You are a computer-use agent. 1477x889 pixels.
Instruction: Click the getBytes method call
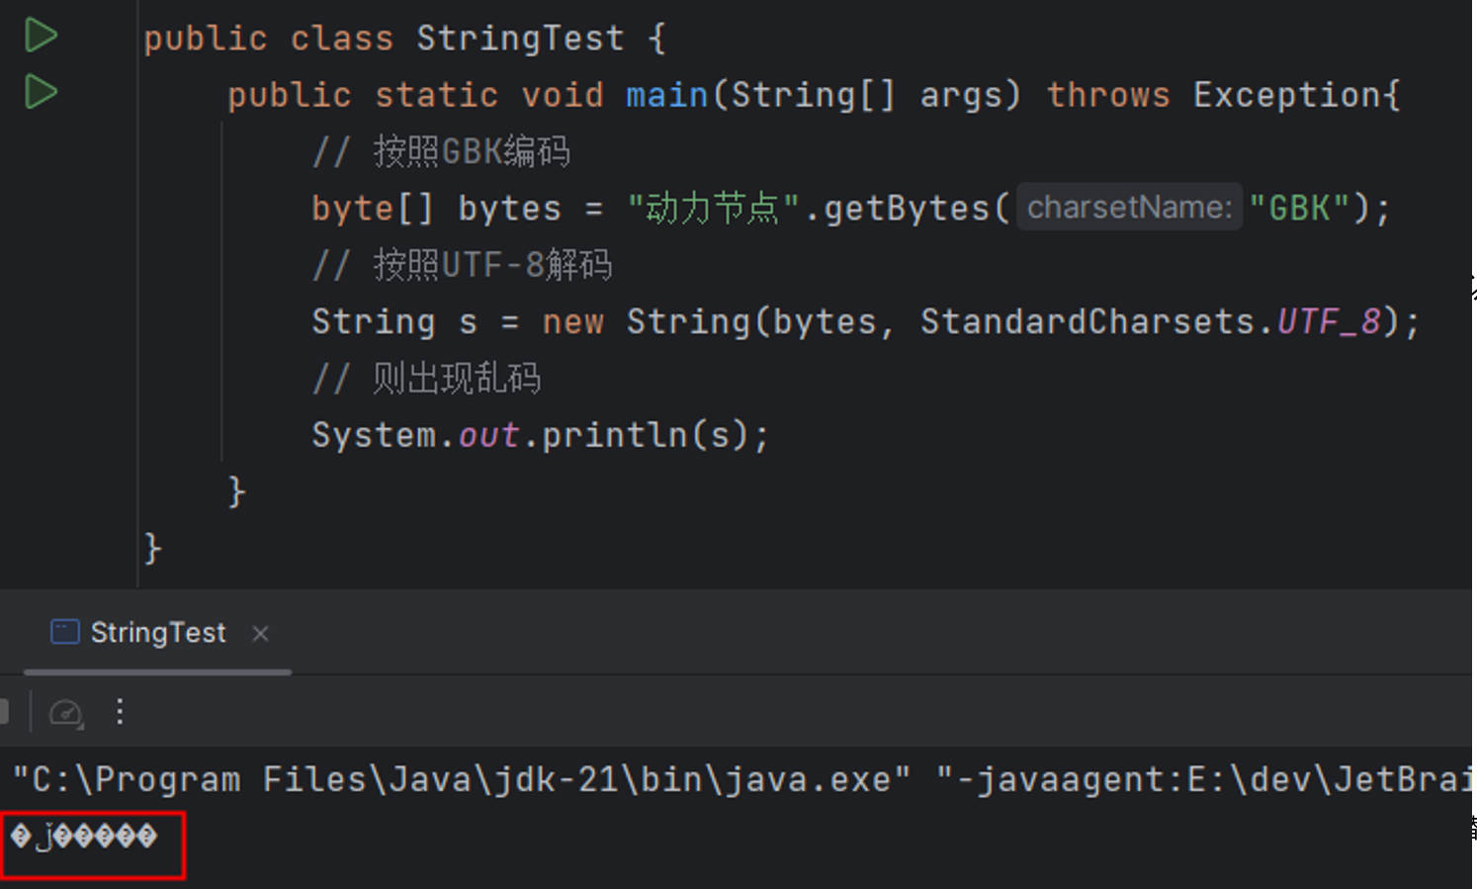point(907,209)
